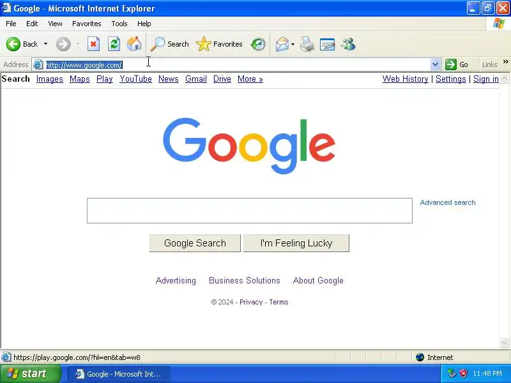Open the Terms link
Image resolution: width=511 pixels, height=383 pixels.
(278, 302)
